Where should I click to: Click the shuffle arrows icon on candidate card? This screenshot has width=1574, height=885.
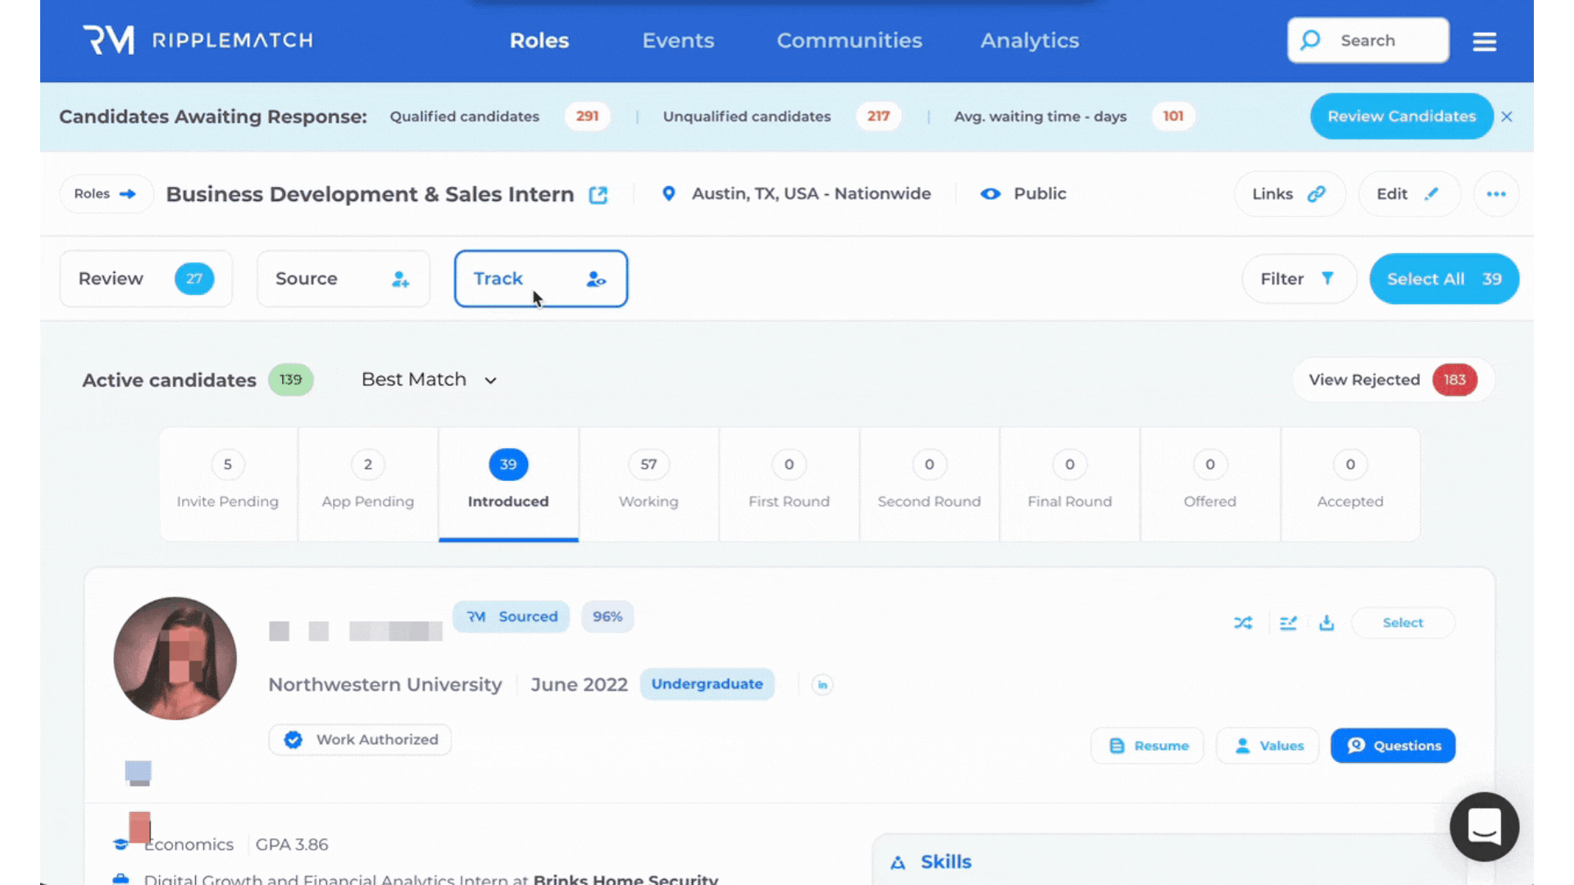point(1243,623)
